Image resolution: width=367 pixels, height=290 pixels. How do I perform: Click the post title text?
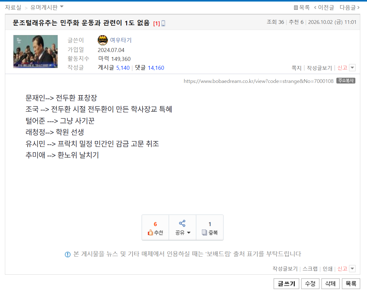81,23
